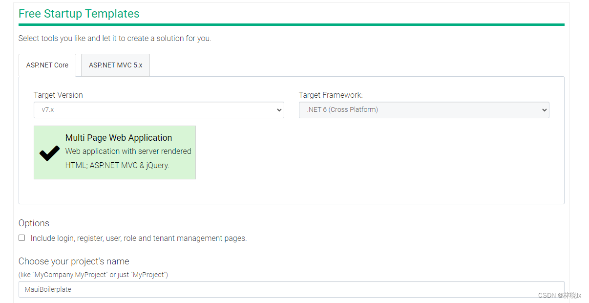Click the black checkmark icon on the template card
This screenshot has height=303, width=589.
[x=49, y=153]
